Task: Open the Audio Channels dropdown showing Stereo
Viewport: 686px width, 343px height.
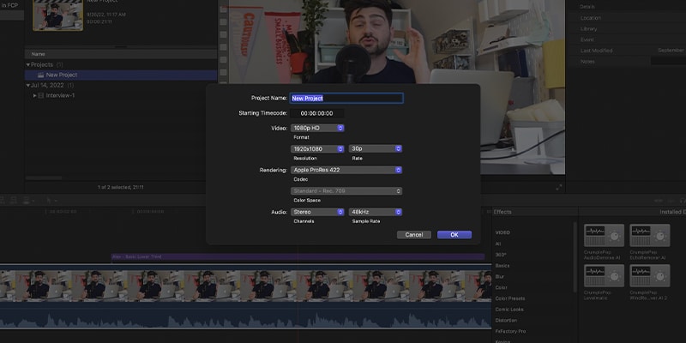Action: click(x=317, y=212)
